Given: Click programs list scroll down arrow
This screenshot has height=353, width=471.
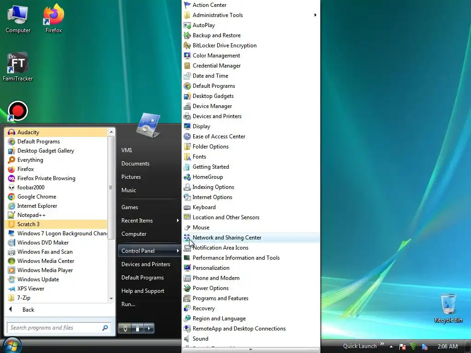Looking at the screenshot, I should (111, 299).
